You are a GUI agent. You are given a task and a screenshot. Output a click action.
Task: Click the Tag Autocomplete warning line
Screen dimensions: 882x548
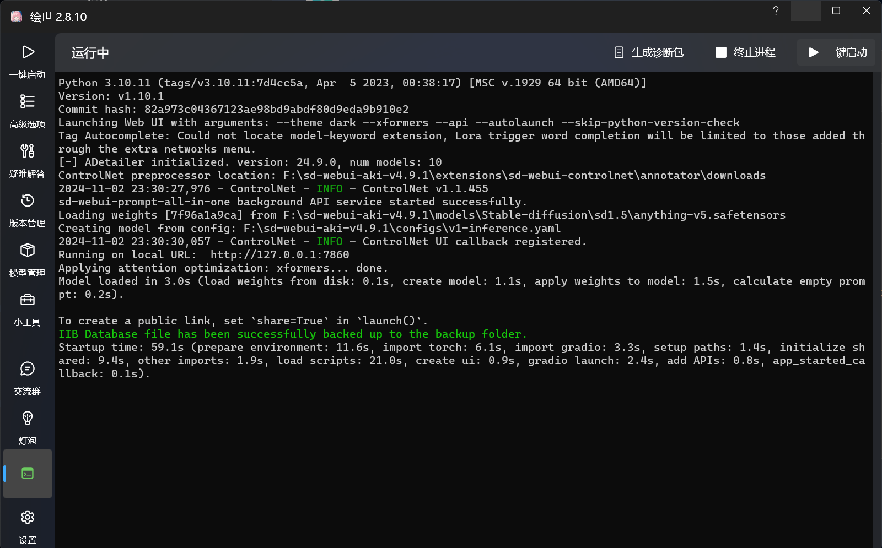(x=462, y=143)
